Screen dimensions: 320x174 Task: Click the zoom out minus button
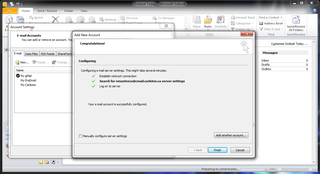click(x=279, y=169)
